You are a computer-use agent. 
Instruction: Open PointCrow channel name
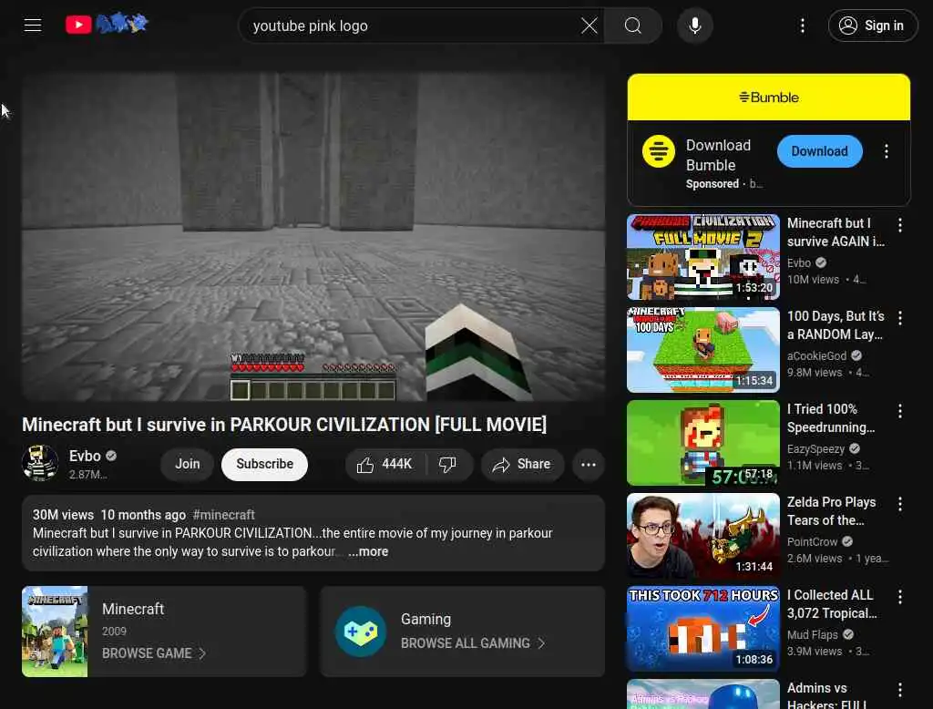(812, 541)
